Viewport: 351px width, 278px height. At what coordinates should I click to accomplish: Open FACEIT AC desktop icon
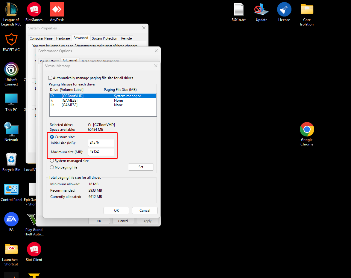click(x=11, y=42)
